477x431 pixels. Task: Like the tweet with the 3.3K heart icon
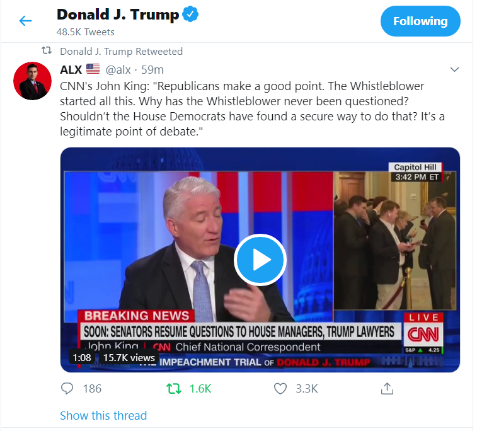[x=280, y=388]
